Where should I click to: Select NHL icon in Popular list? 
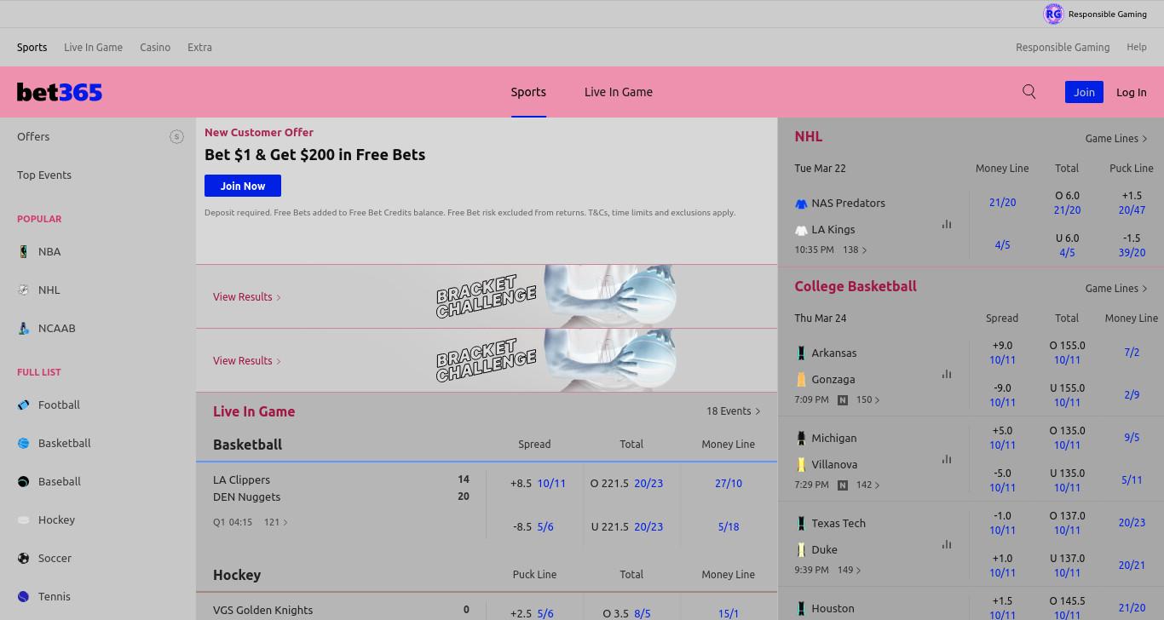point(24,290)
